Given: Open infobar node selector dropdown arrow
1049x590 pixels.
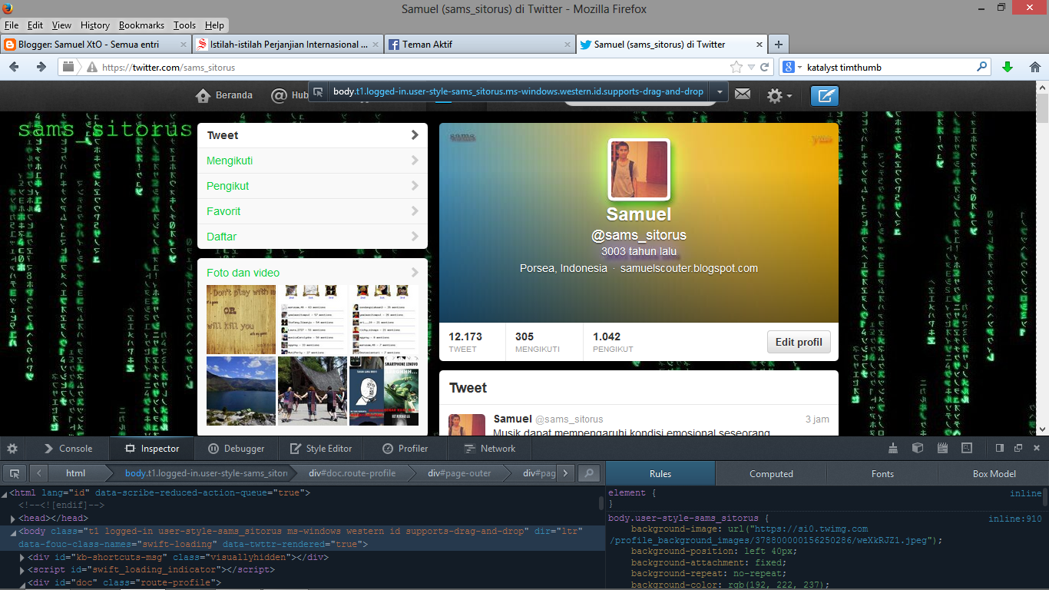Looking at the screenshot, I should click(x=720, y=92).
